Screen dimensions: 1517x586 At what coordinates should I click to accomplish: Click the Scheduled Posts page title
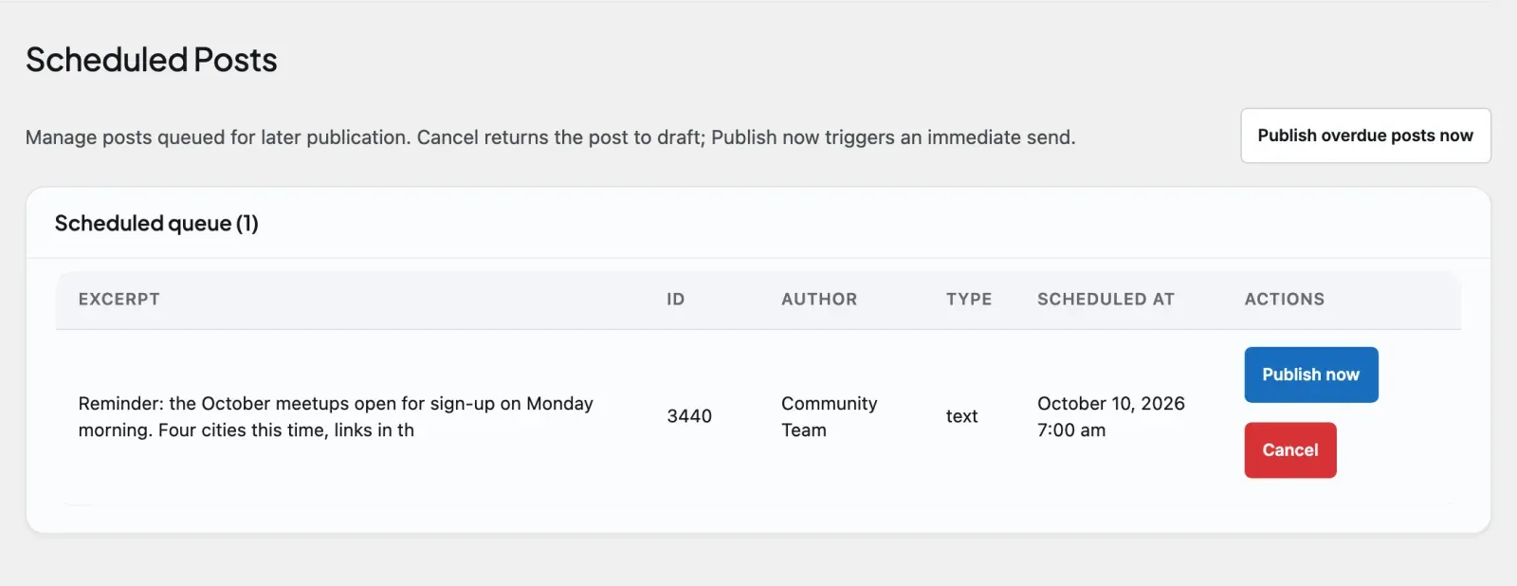pyautogui.click(x=152, y=60)
